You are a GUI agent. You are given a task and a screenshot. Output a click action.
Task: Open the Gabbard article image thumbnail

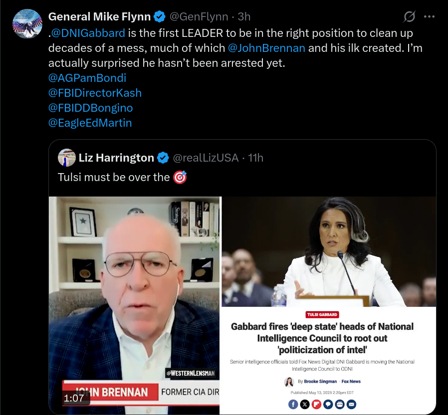(x=329, y=305)
